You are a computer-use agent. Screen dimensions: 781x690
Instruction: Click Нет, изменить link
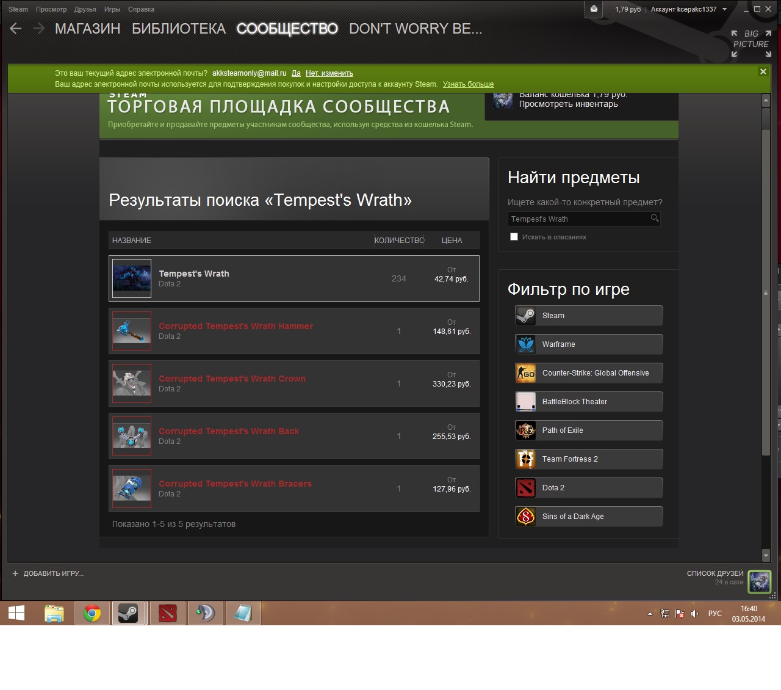coord(329,73)
